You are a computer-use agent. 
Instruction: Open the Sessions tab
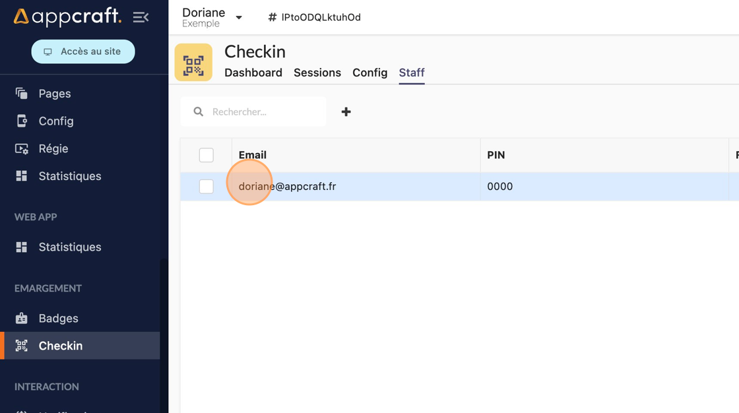(x=317, y=73)
